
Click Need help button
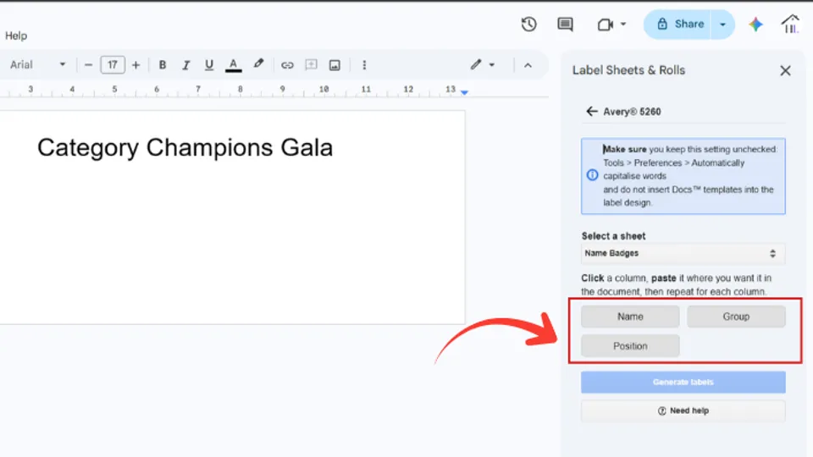pos(683,411)
